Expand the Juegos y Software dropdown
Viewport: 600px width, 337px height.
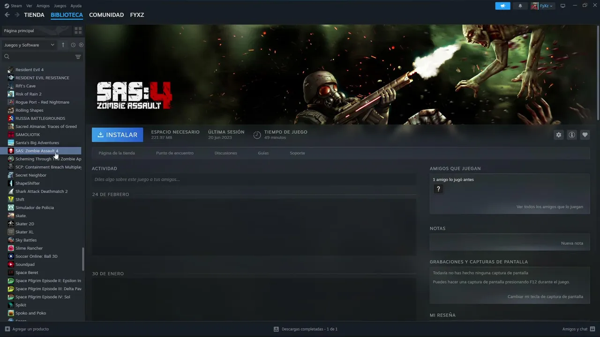coord(30,45)
